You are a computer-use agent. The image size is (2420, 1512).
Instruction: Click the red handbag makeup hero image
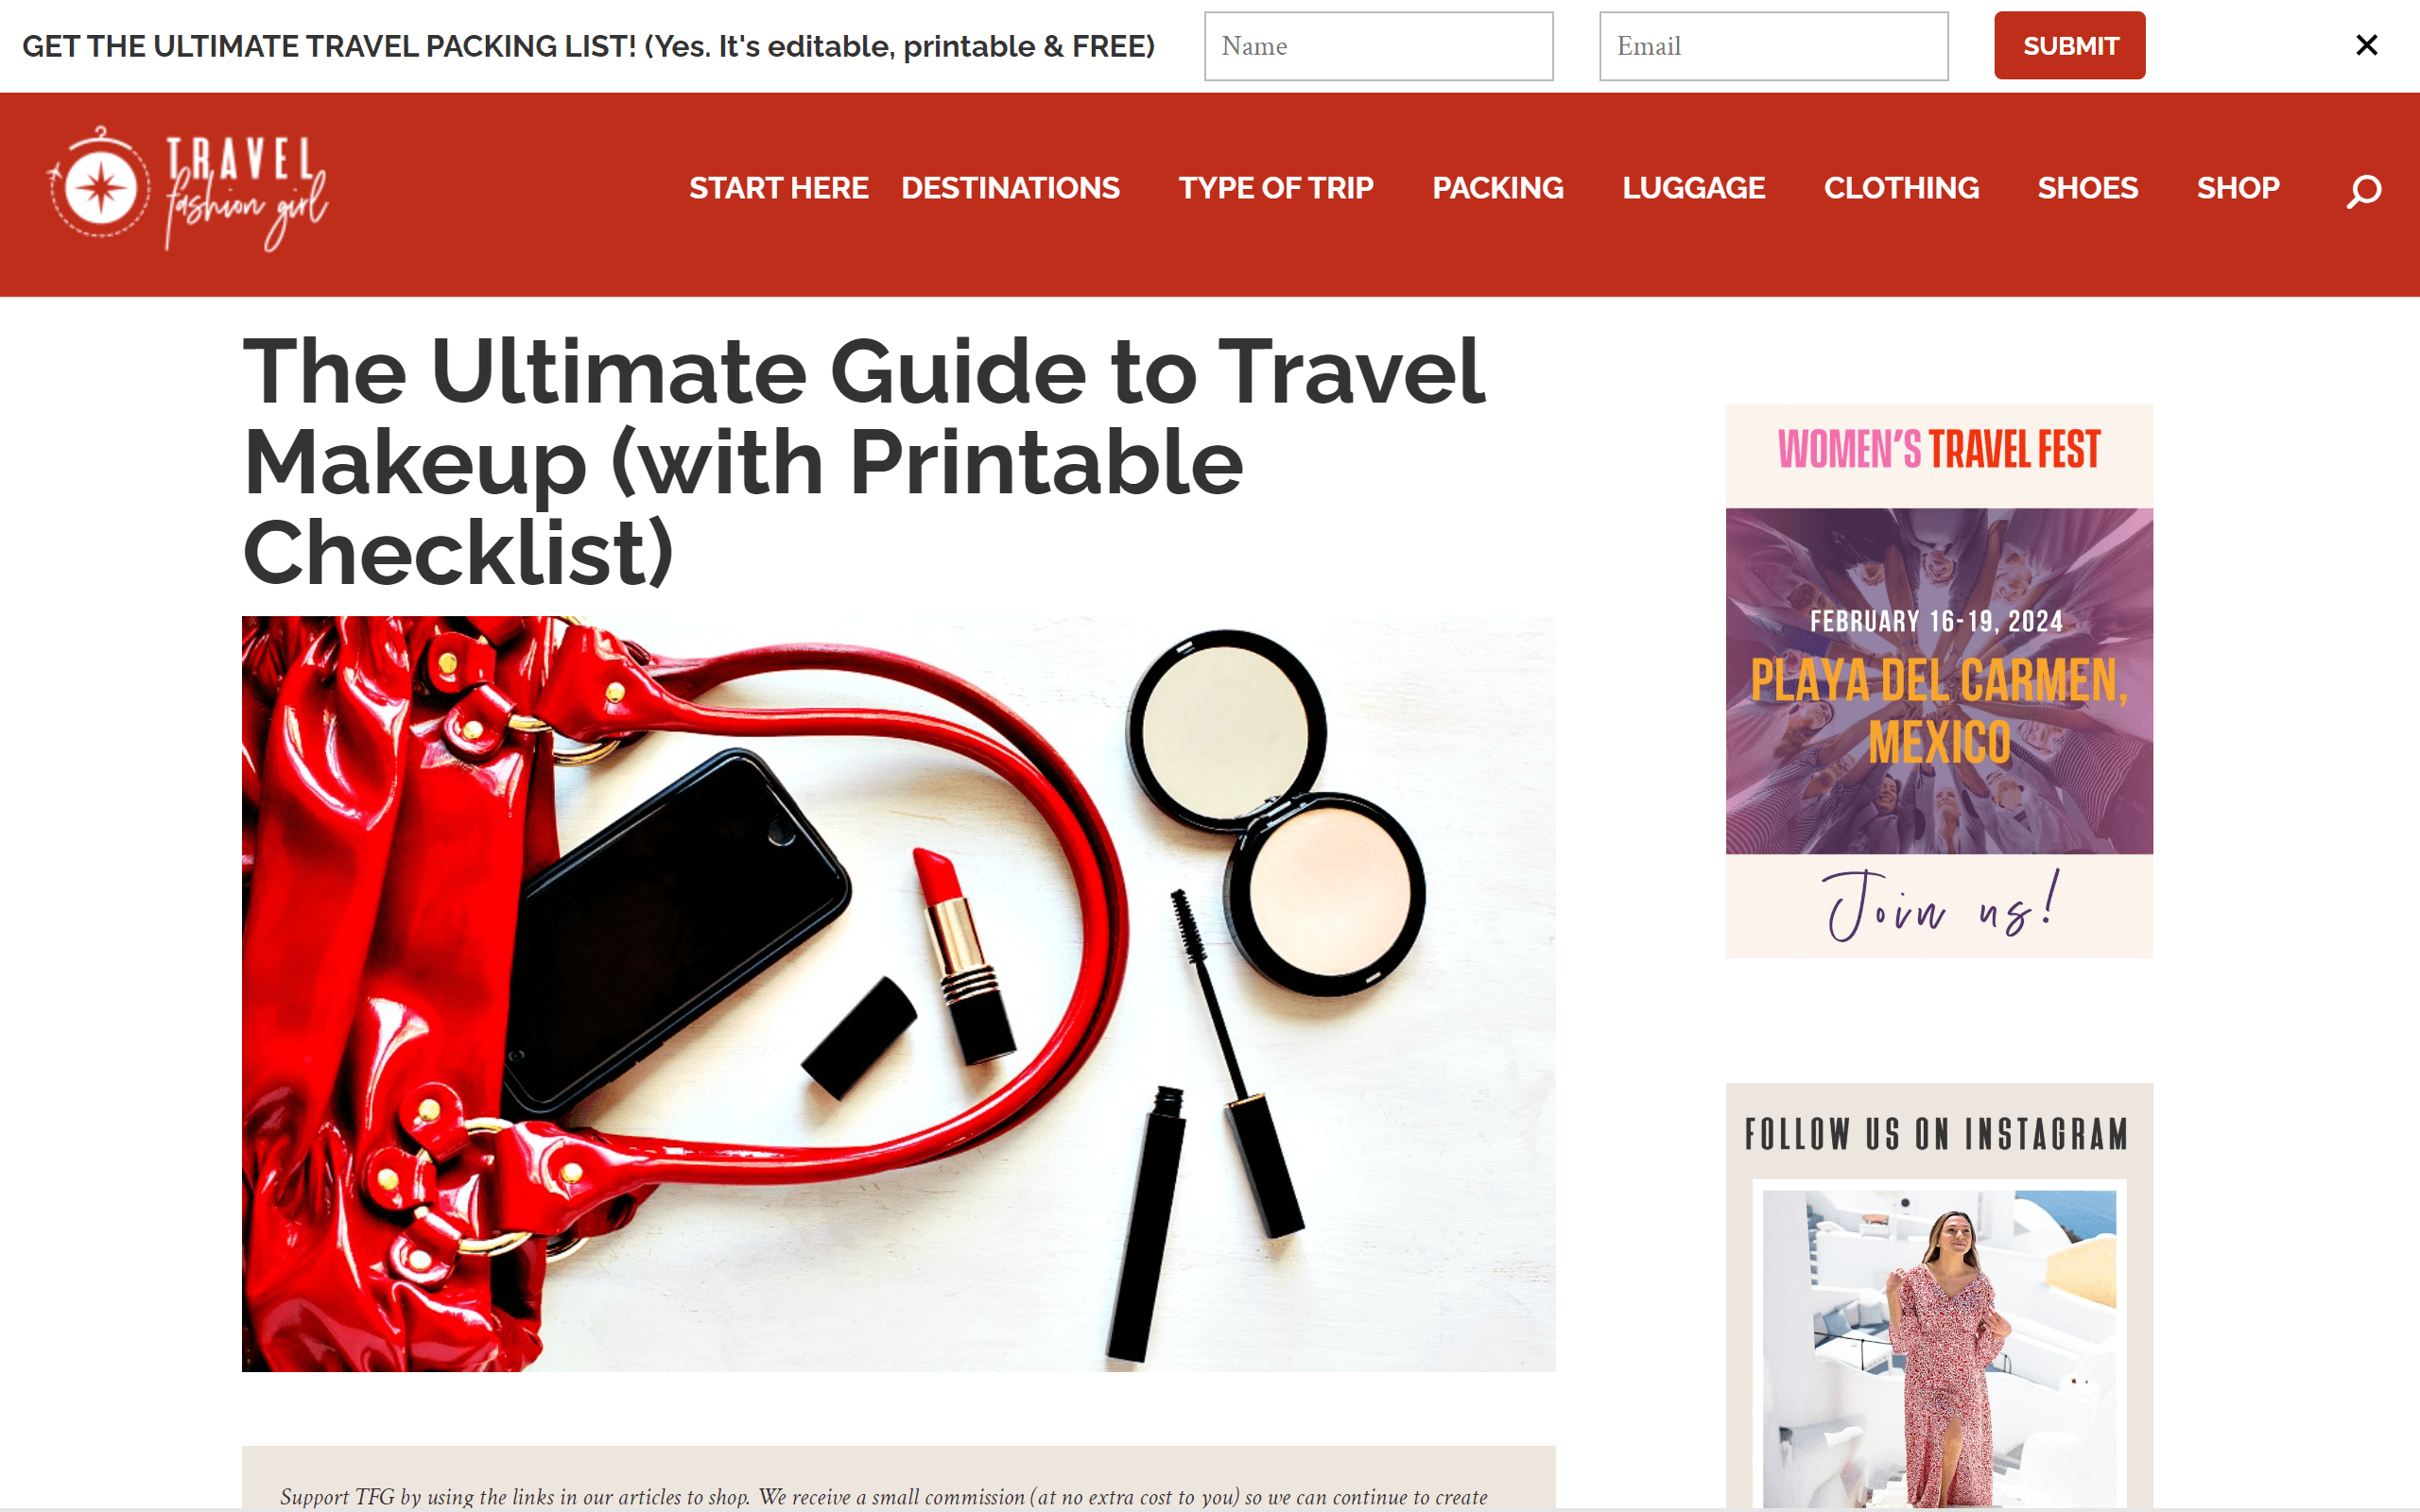pos(898,993)
